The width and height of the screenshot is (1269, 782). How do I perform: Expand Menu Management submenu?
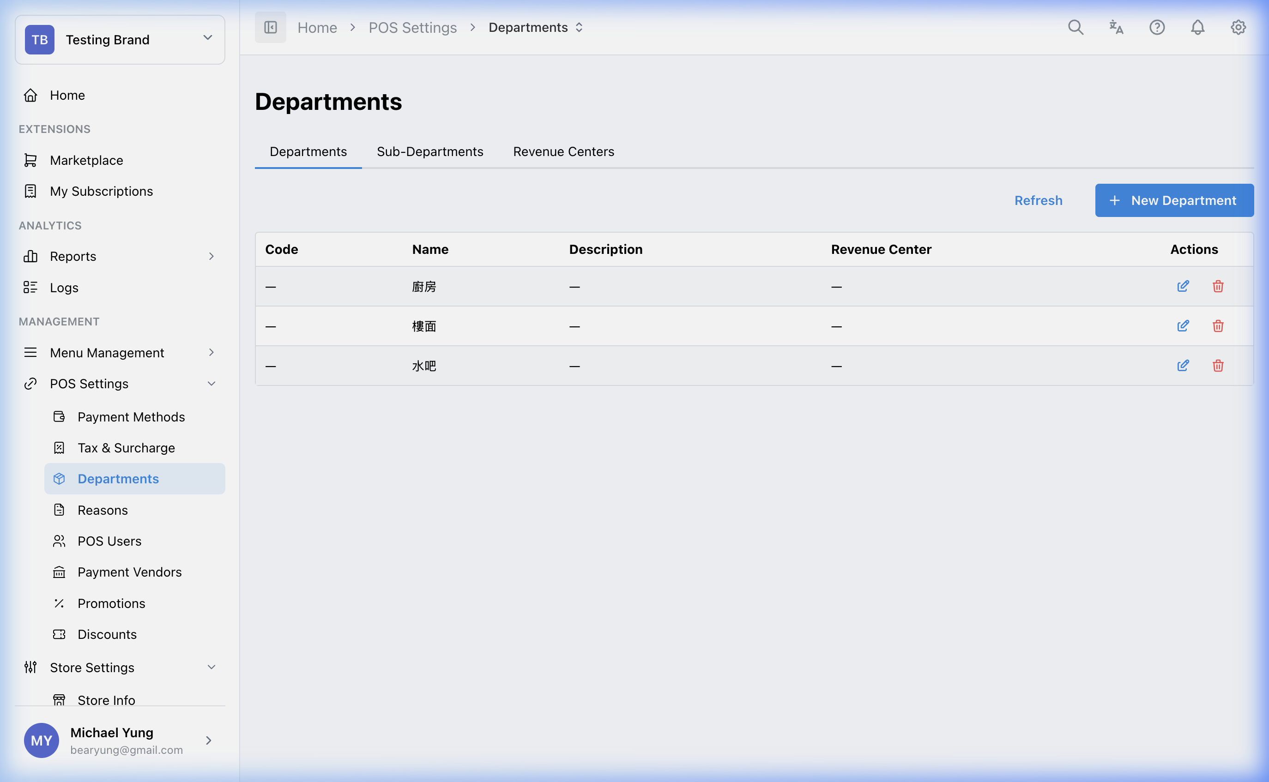coord(211,353)
